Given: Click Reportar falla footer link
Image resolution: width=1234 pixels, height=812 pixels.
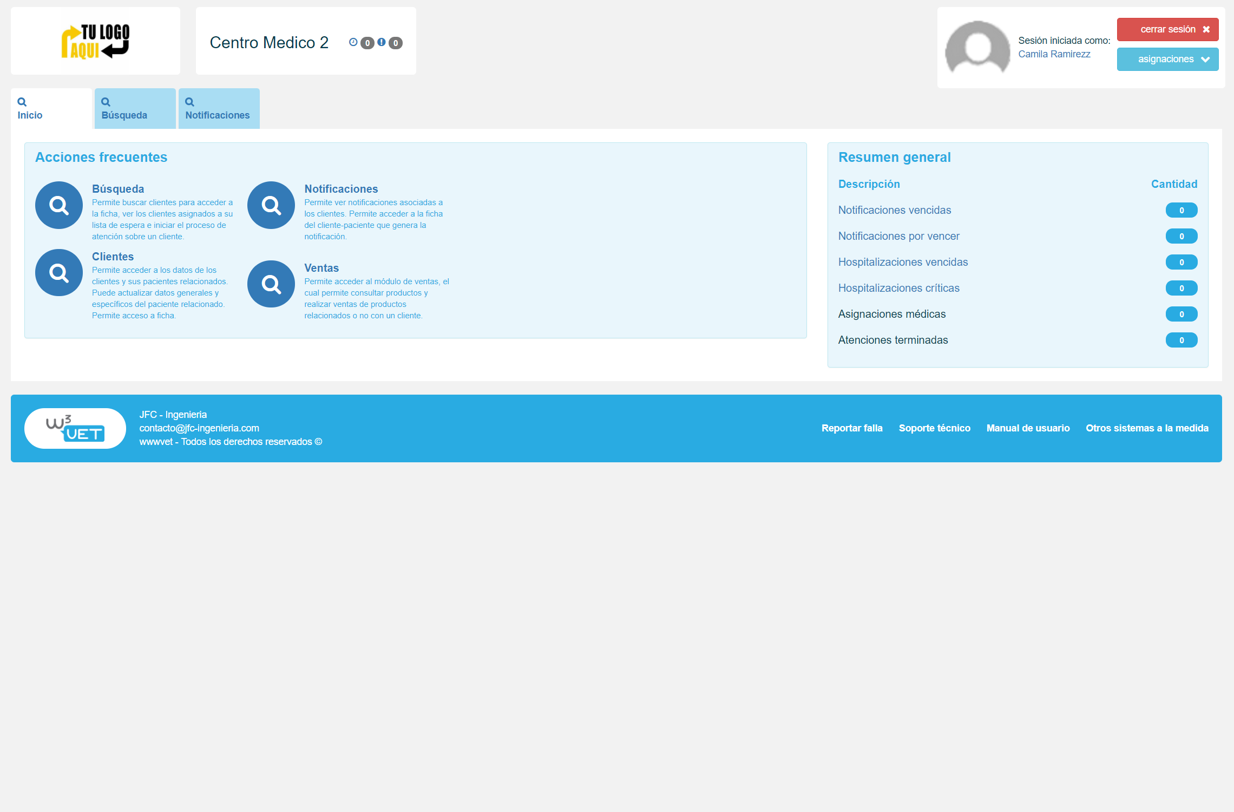Looking at the screenshot, I should 851,428.
